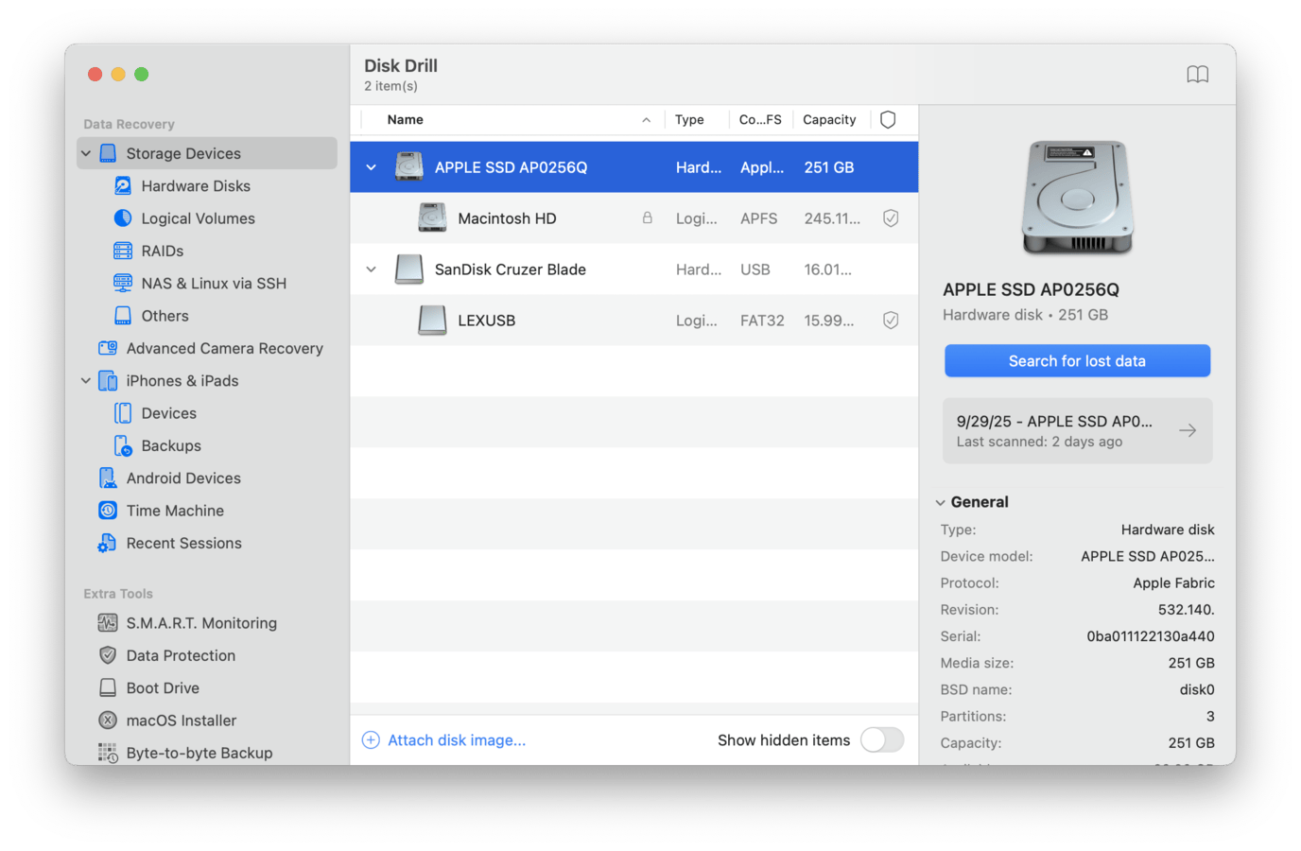
Task: Click the Attach disk image link
Action: (456, 740)
